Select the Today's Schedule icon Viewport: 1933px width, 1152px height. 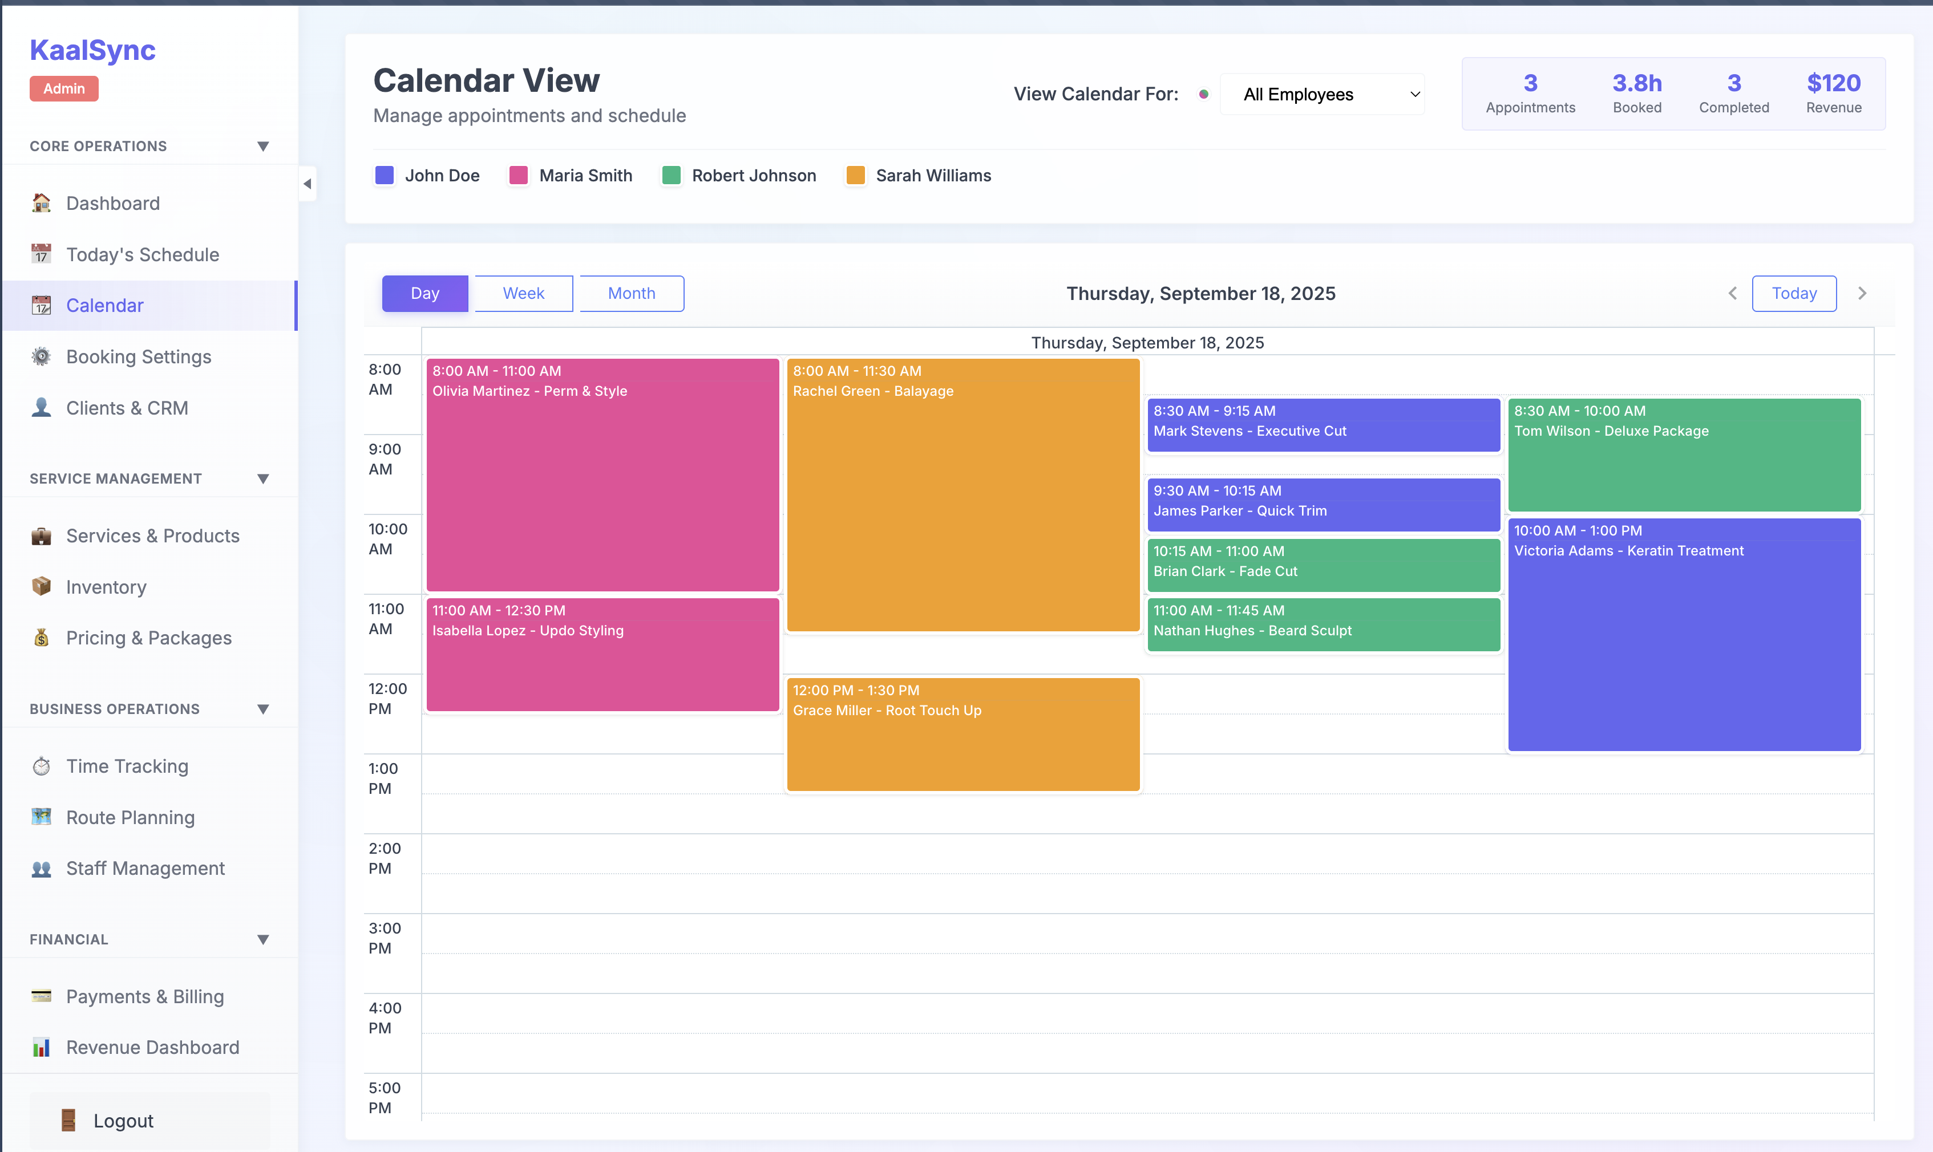point(41,254)
